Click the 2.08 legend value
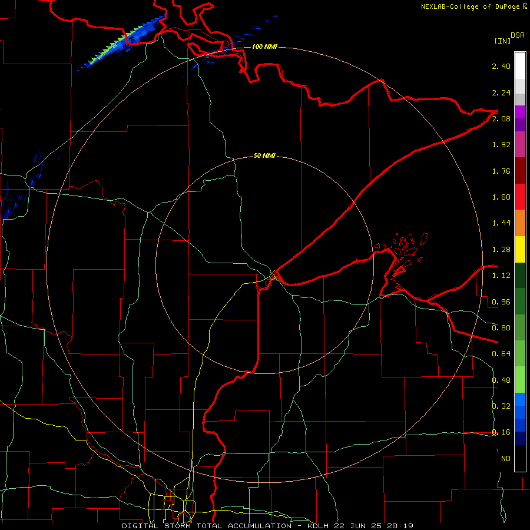 501,118
